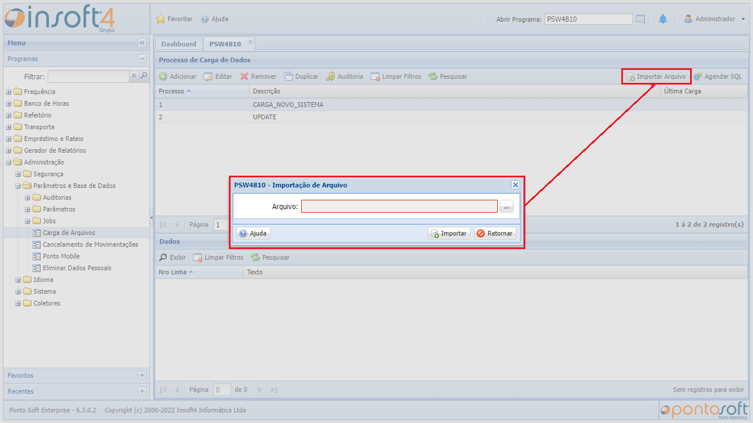Select the CARGA_NOVO_SISTEMA row
Viewport: 753px width, 423px height.
click(x=288, y=105)
